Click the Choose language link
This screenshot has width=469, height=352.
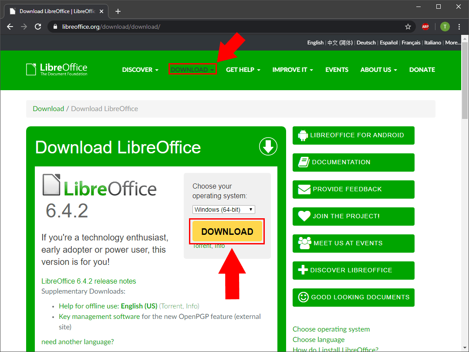point(319,339)
